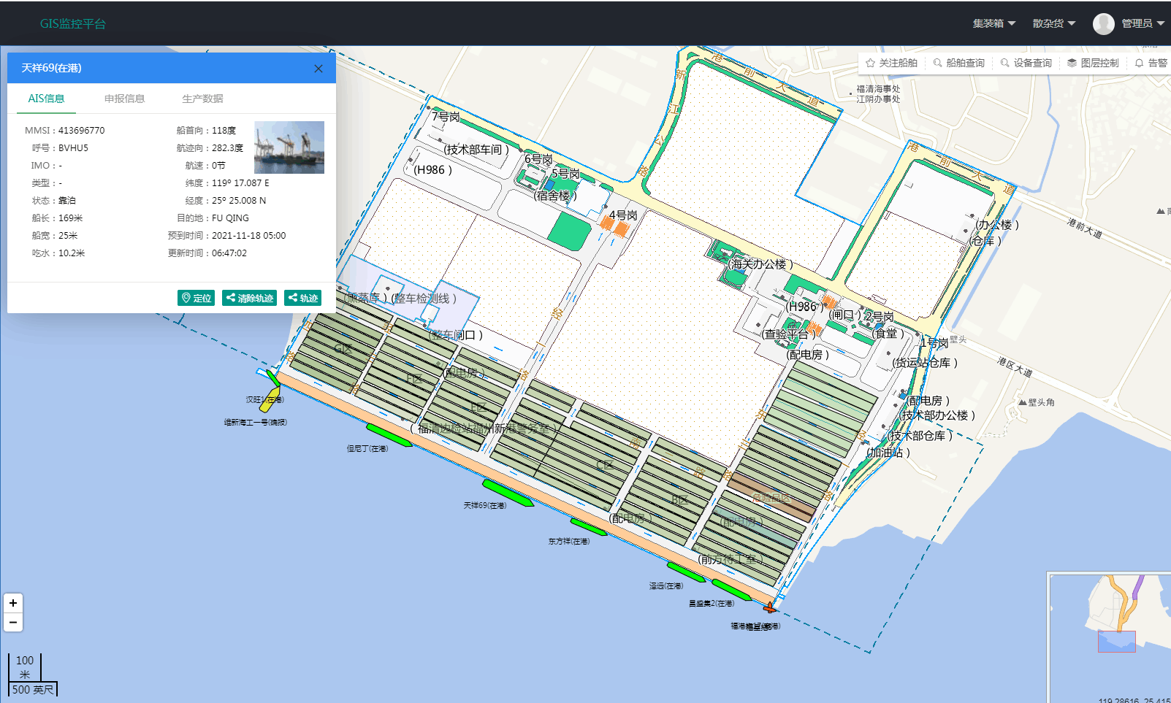This screenshot has height=703, width=1171.
Task: Open the 申报信息 tab
Action: (124, 99)
